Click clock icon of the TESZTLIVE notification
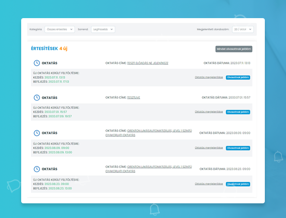Screen dimensions: 286x218 pyautogui.click(x=37, y=98)
